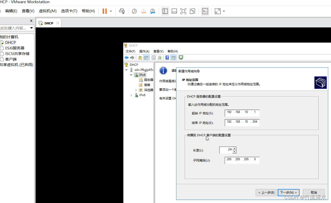Click the blue Back arrow in DHCP console
Viewport: 331px width, 203px height.
[127, 58]
